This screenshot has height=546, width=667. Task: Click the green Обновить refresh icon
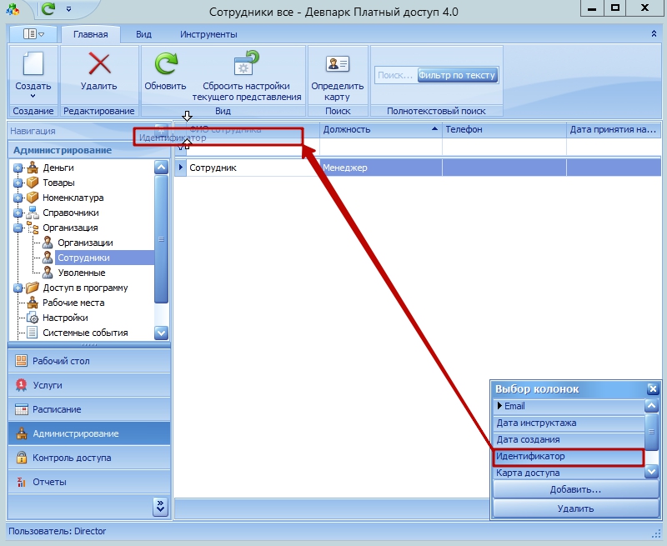click(165, 64)
